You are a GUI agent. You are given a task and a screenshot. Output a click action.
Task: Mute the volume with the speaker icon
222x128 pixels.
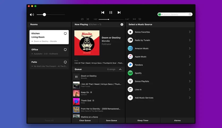tap(32, 15)
